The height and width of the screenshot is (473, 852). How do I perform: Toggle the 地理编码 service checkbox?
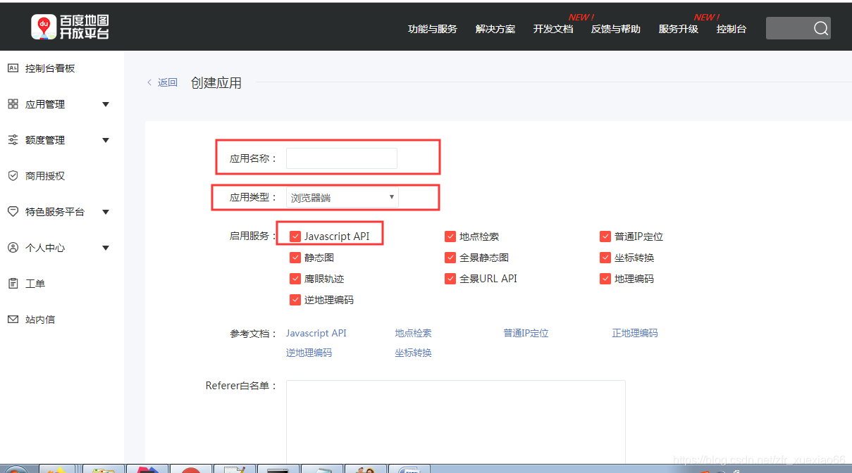605,279
